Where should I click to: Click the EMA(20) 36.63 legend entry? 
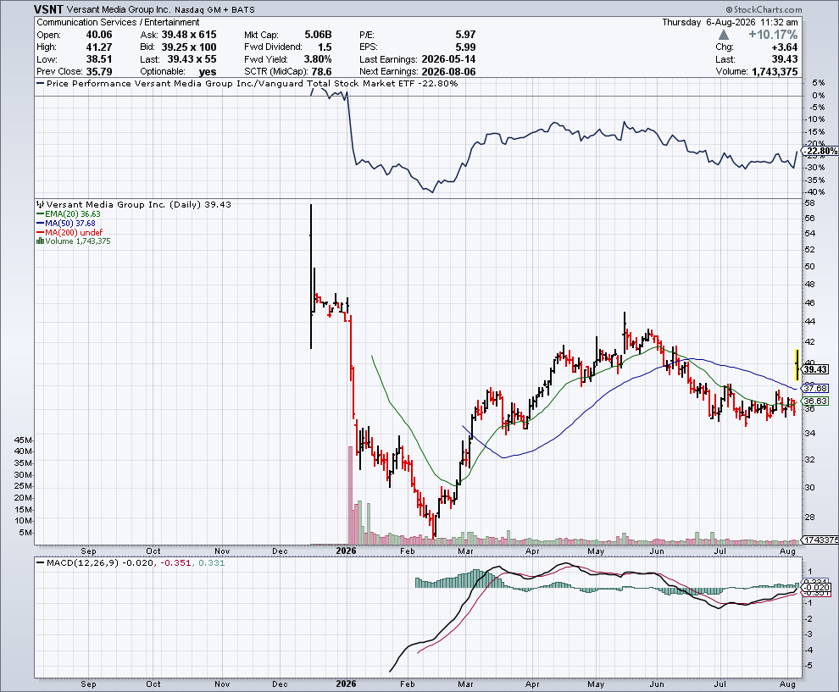coord(69,214)
